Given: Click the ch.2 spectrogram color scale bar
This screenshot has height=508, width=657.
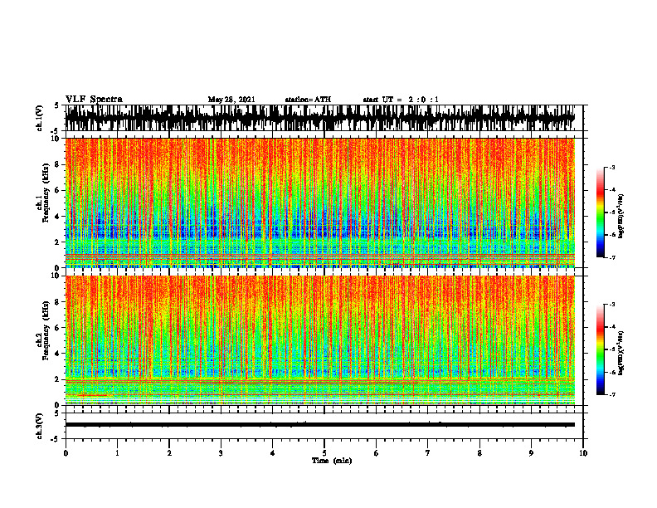Looking at the screenshot, I should point(600,349).
